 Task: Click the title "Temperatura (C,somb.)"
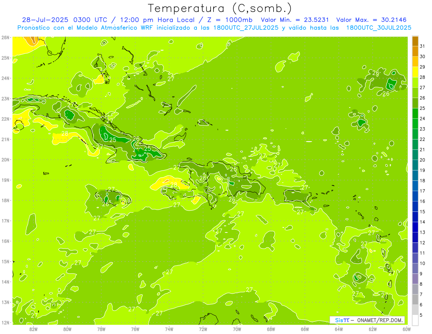(220, 8)
